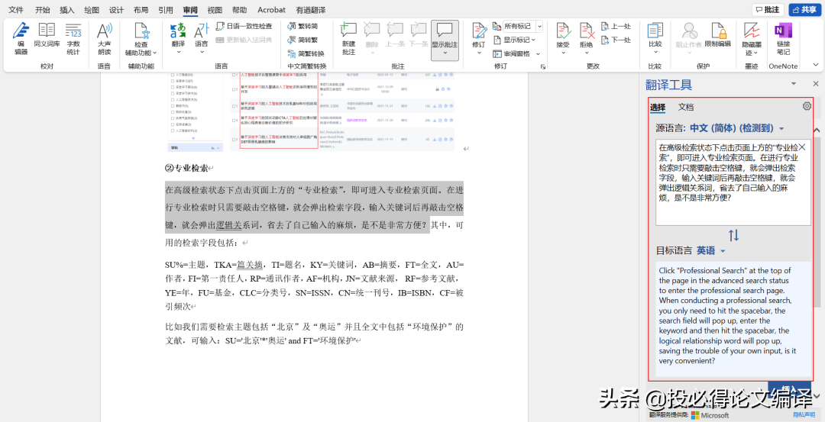Click the translated English text box
This screenshot has width=825, height=422.
pos(733,319)
